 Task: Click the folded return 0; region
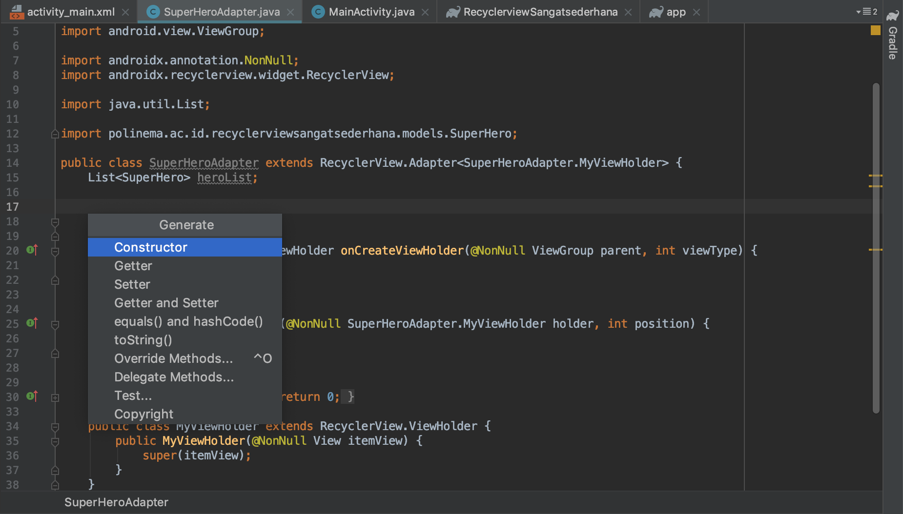point(318,397)
